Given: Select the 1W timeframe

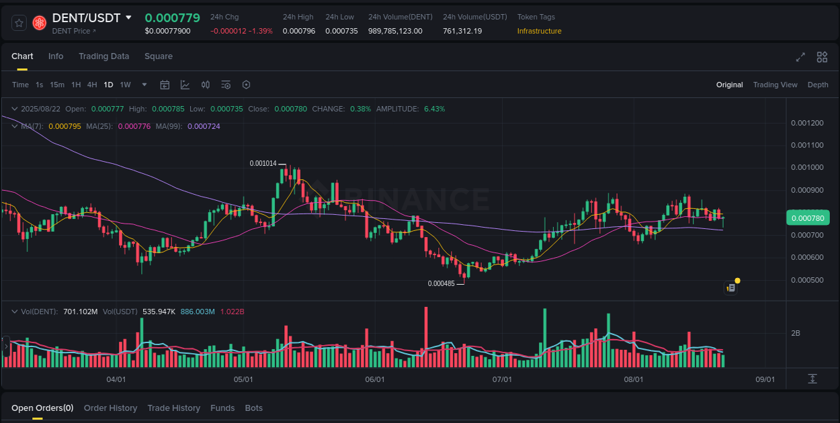Looking at the screenshot, I should point(125,85).
